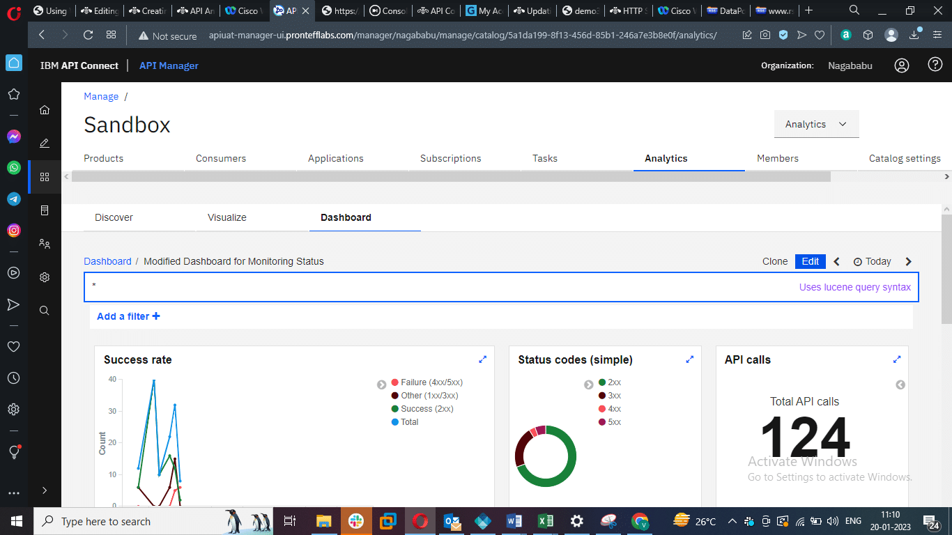Viewport: 952px width, 535px height.
Task: Click the Clone dashboard button
Action: pyautogui.click(x=775, y=261)
